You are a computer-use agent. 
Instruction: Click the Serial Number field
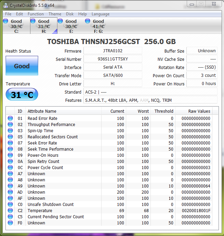pos(113,59)
